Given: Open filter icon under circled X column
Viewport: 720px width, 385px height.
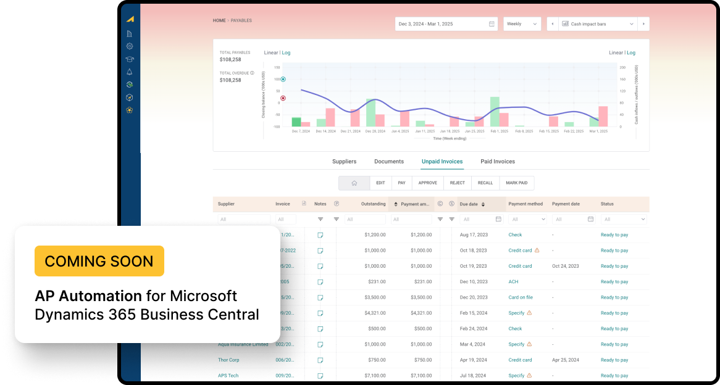Looking at the screenshot, I should tap(451, 220).
